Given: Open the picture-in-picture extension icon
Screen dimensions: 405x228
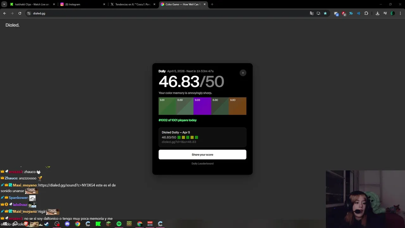Looking at the screenshot, I should tap(336, 13).
